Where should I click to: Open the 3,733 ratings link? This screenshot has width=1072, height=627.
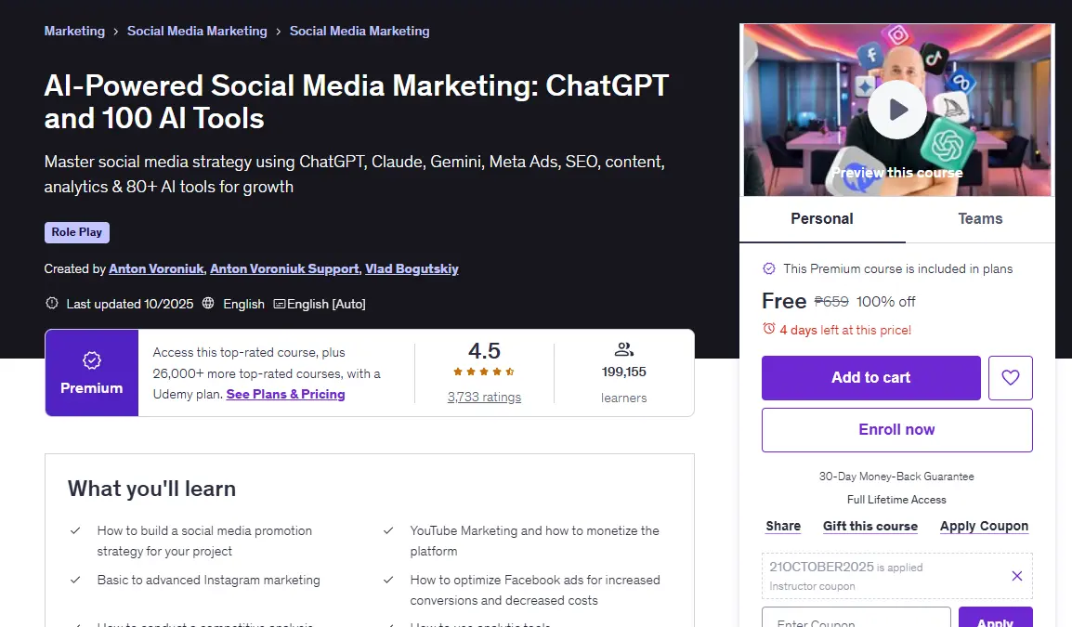[484, 398]
